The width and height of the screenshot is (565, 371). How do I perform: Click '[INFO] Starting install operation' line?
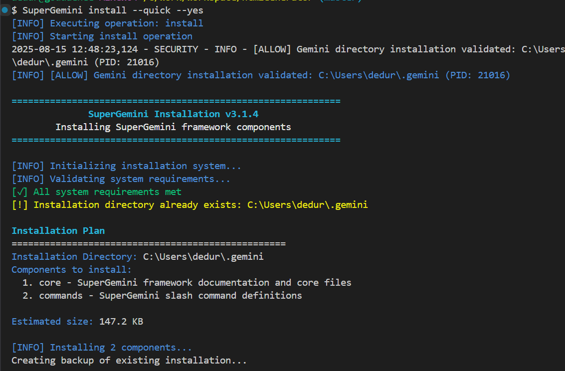[102, 36]
